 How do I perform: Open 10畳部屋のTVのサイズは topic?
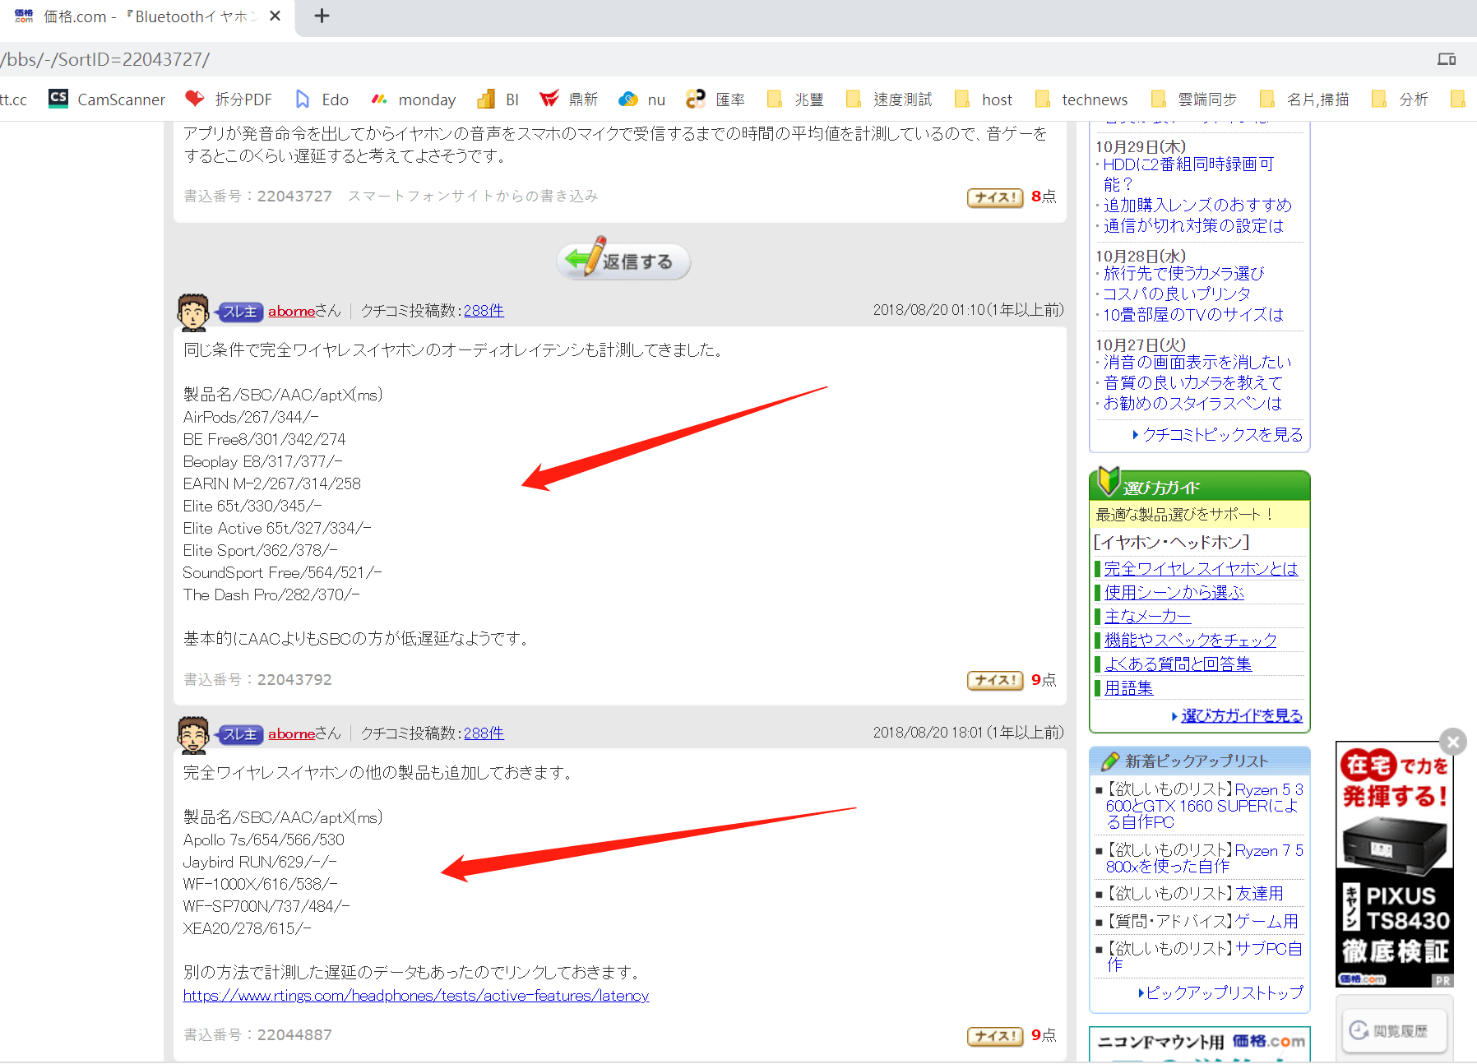(x=1193, y=314)
